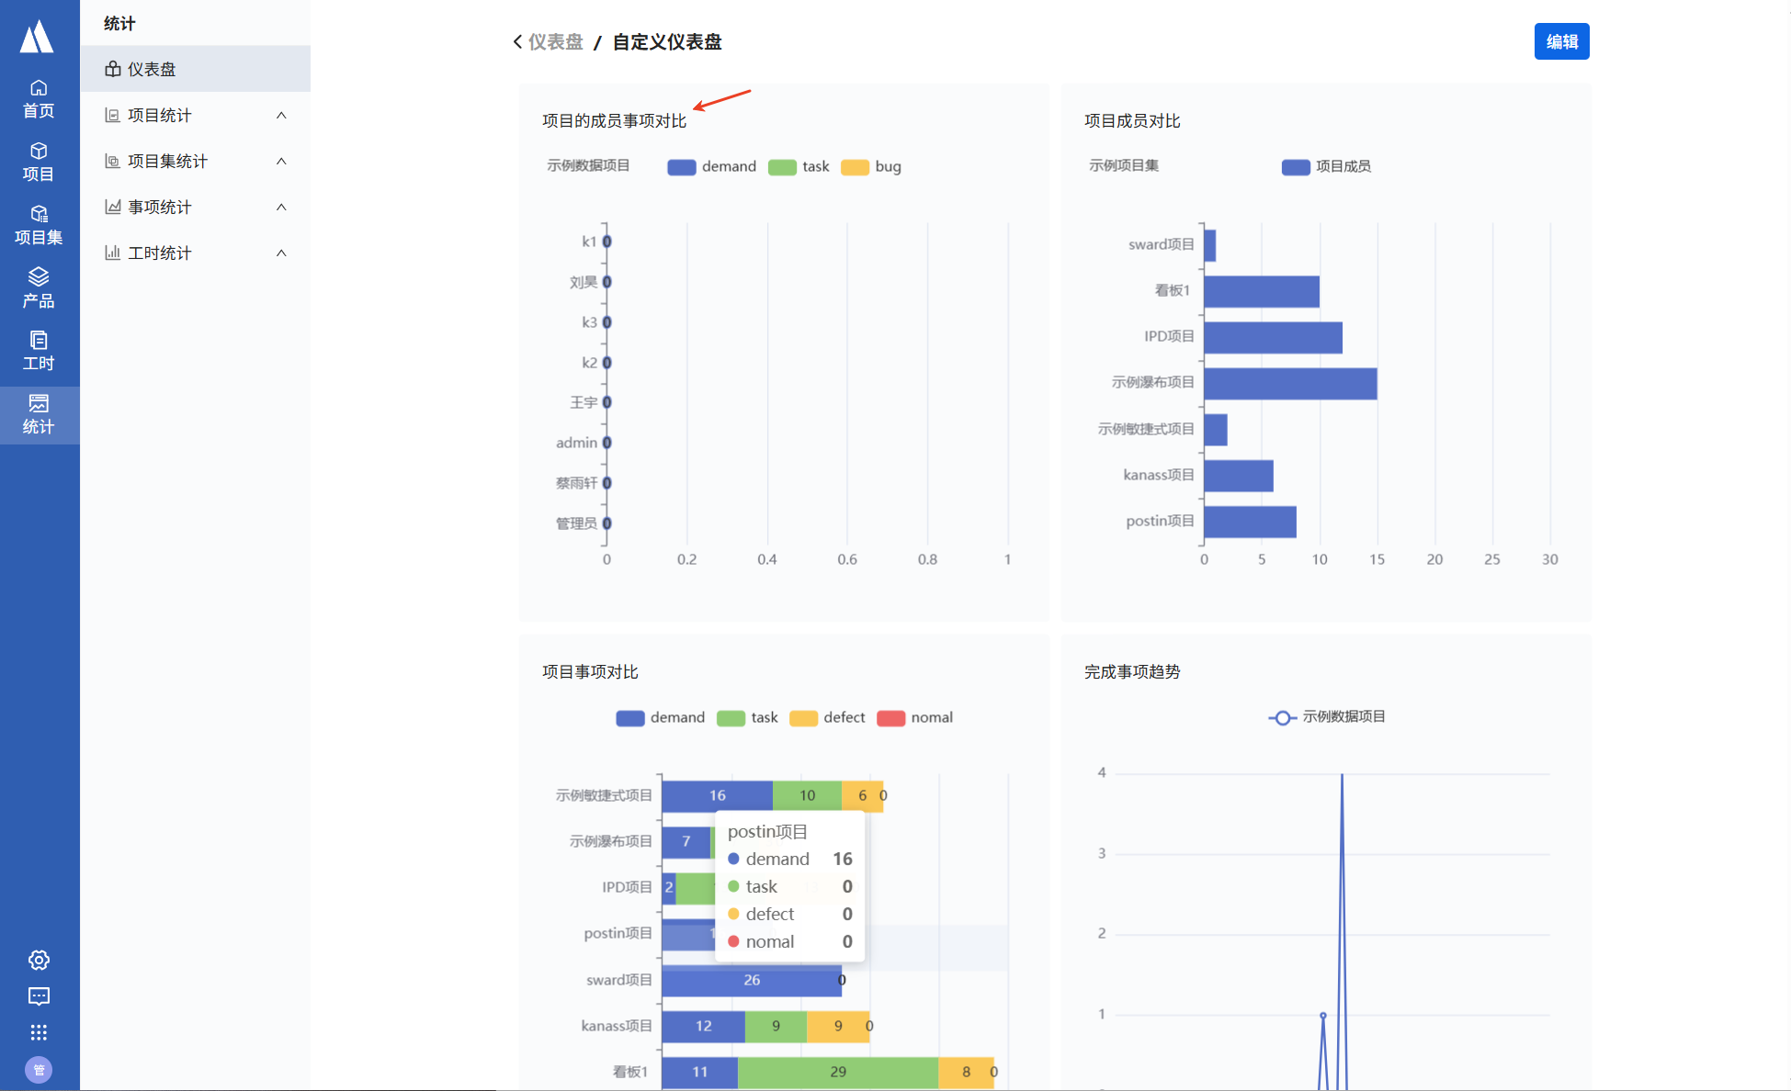Open the 产品 layers icon
The height and width of the screenshot is (1091, 1791).
39,287
